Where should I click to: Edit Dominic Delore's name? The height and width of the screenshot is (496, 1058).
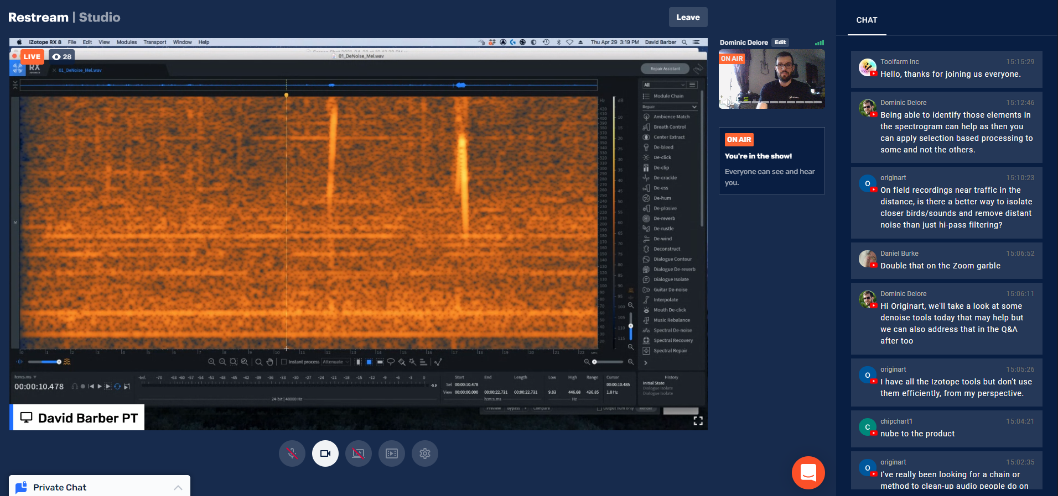coord(780,43)
